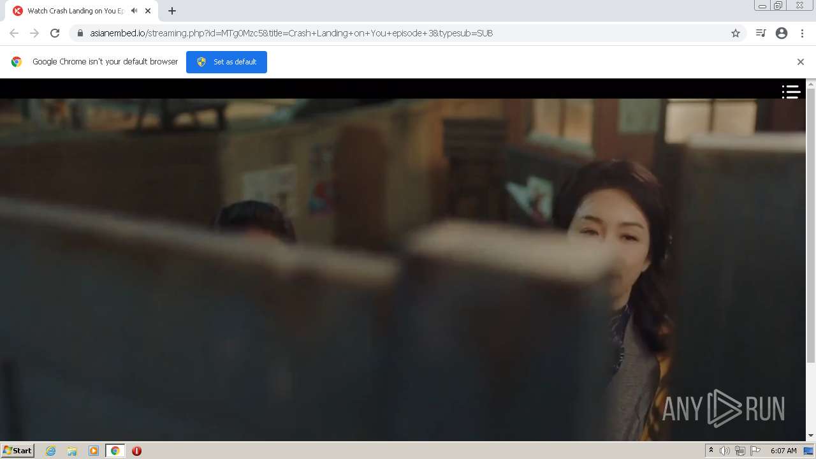Minimize the Chrome window
Screen dimensions: 816x459
tap(762, 6)
